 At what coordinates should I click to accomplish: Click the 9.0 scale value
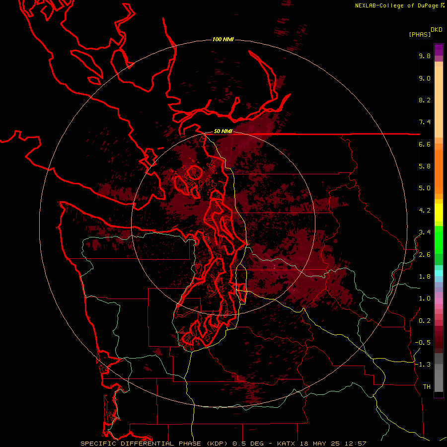(425, 78)
